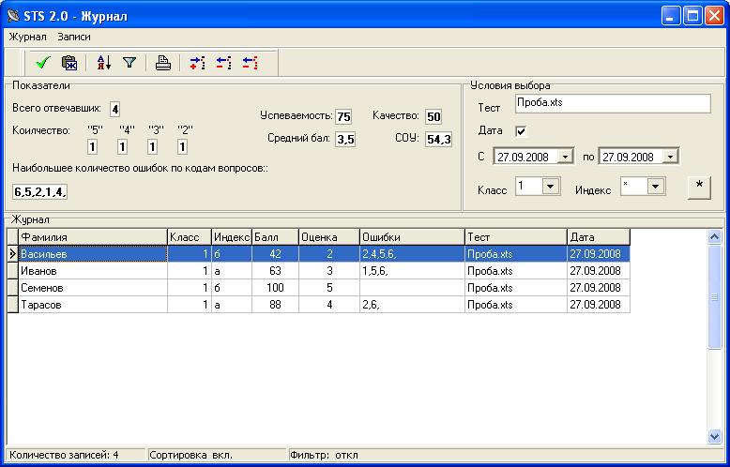Open the Записи menu

pyautogui.click(x=74, y=37)
